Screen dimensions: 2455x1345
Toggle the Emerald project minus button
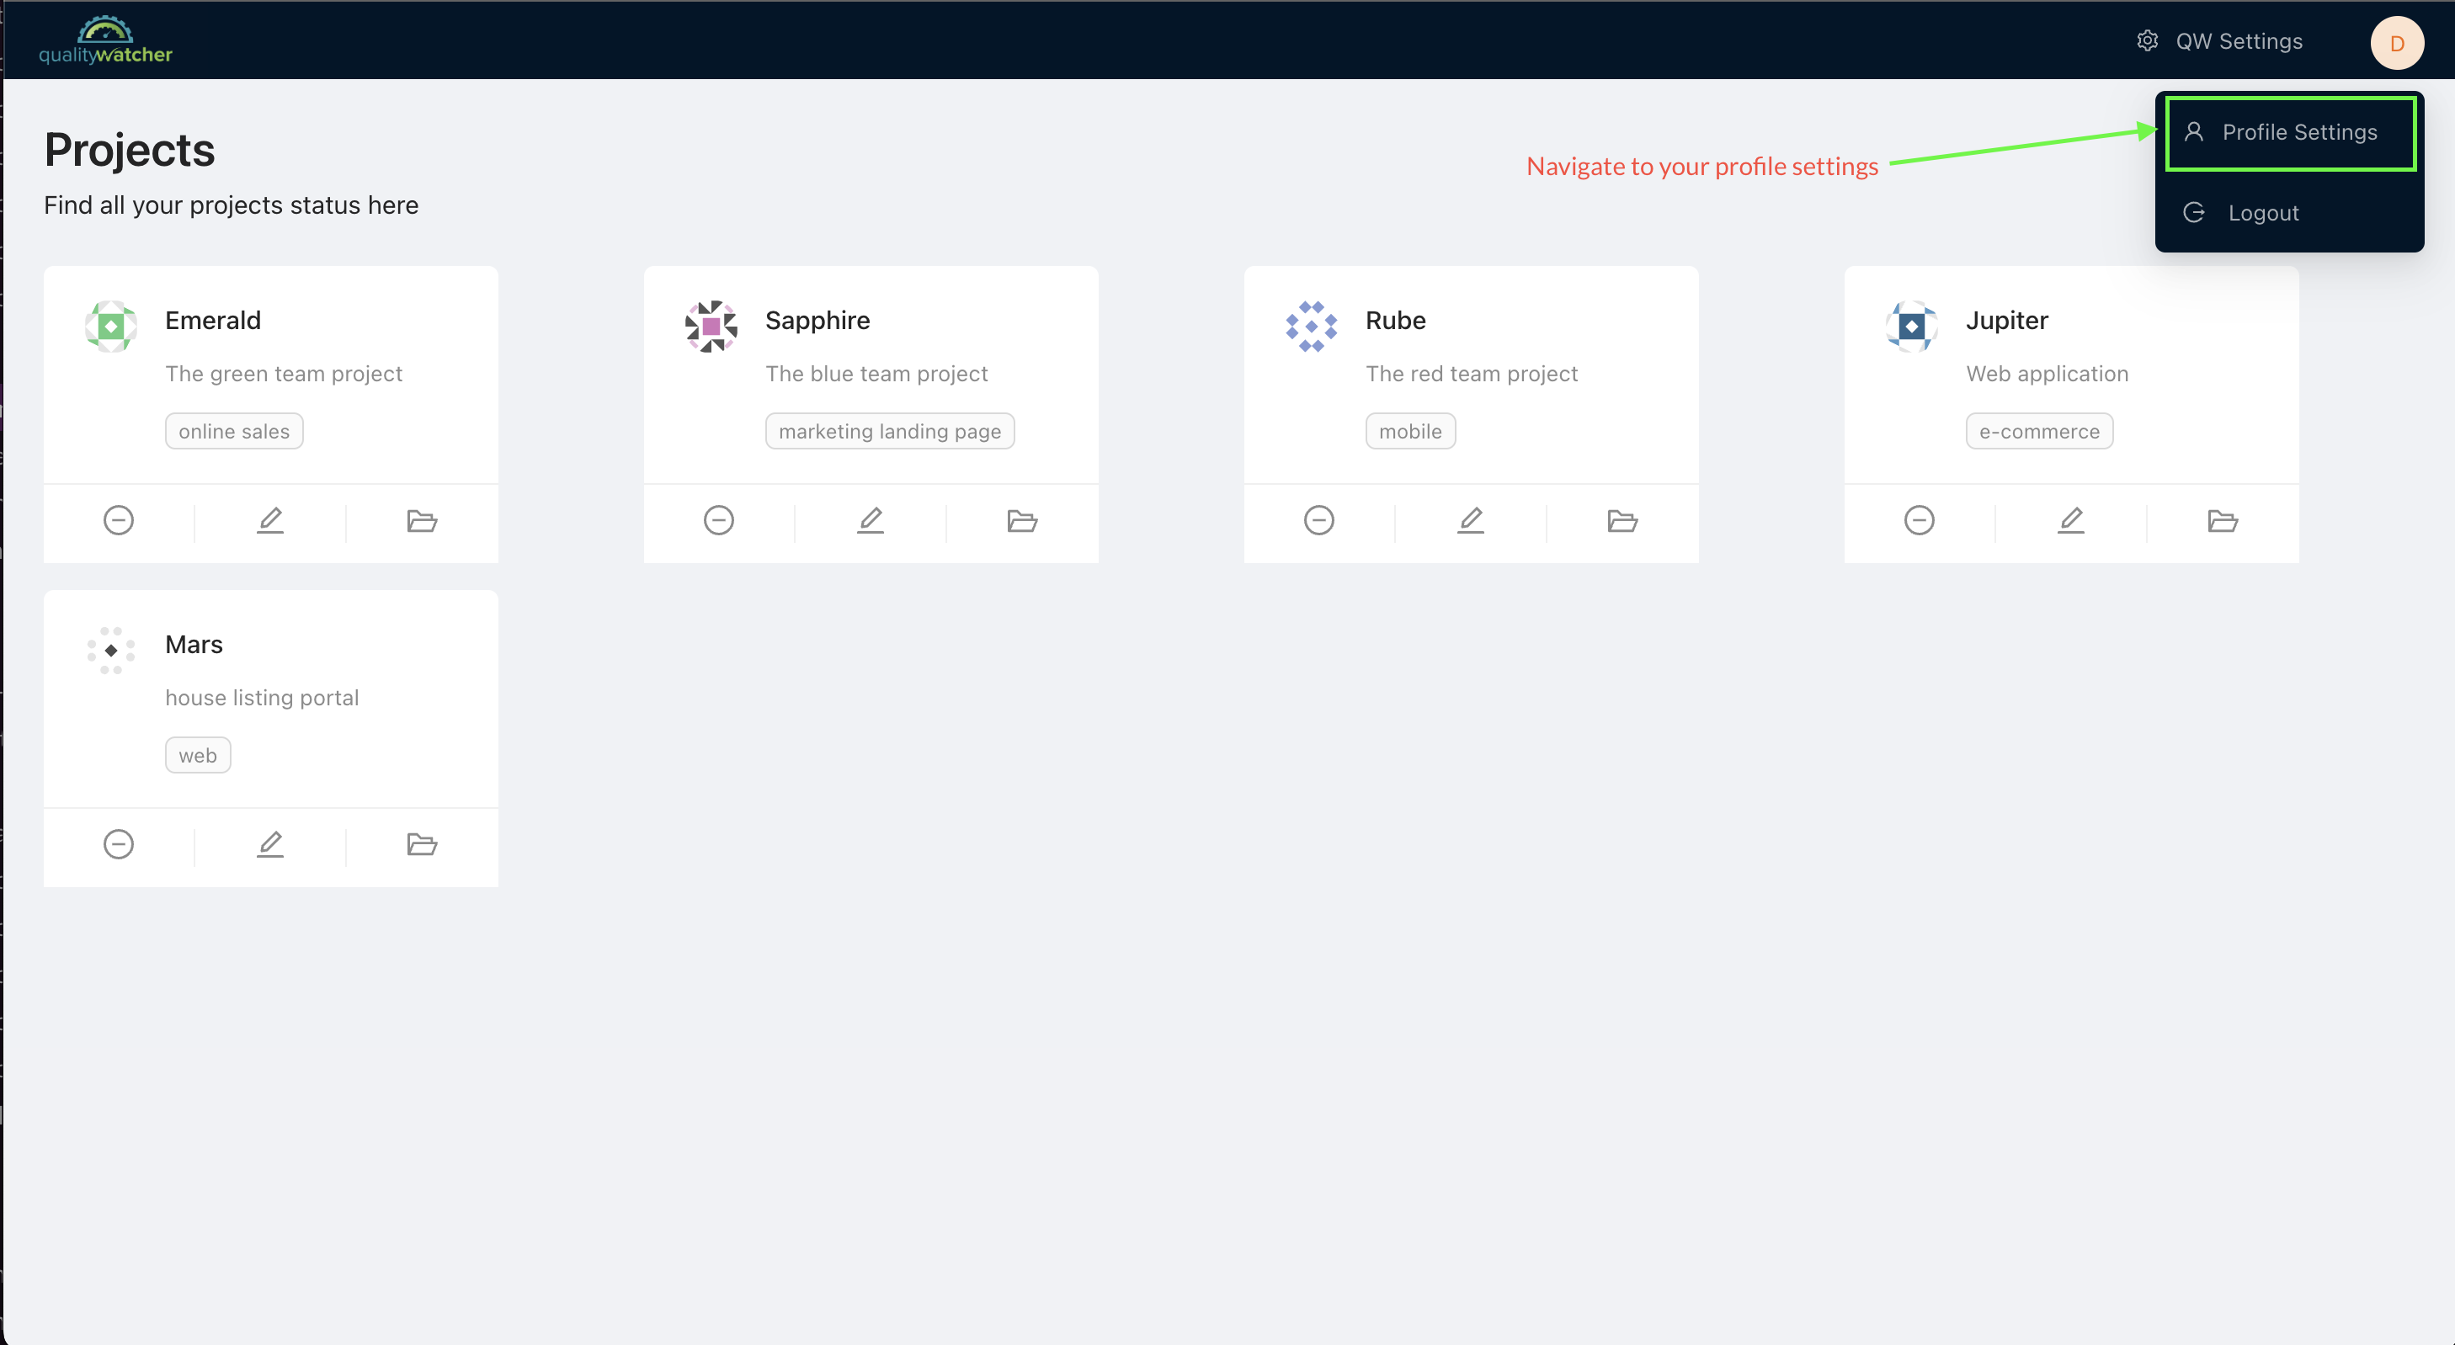pyautogui.click(x=120, y=520)
